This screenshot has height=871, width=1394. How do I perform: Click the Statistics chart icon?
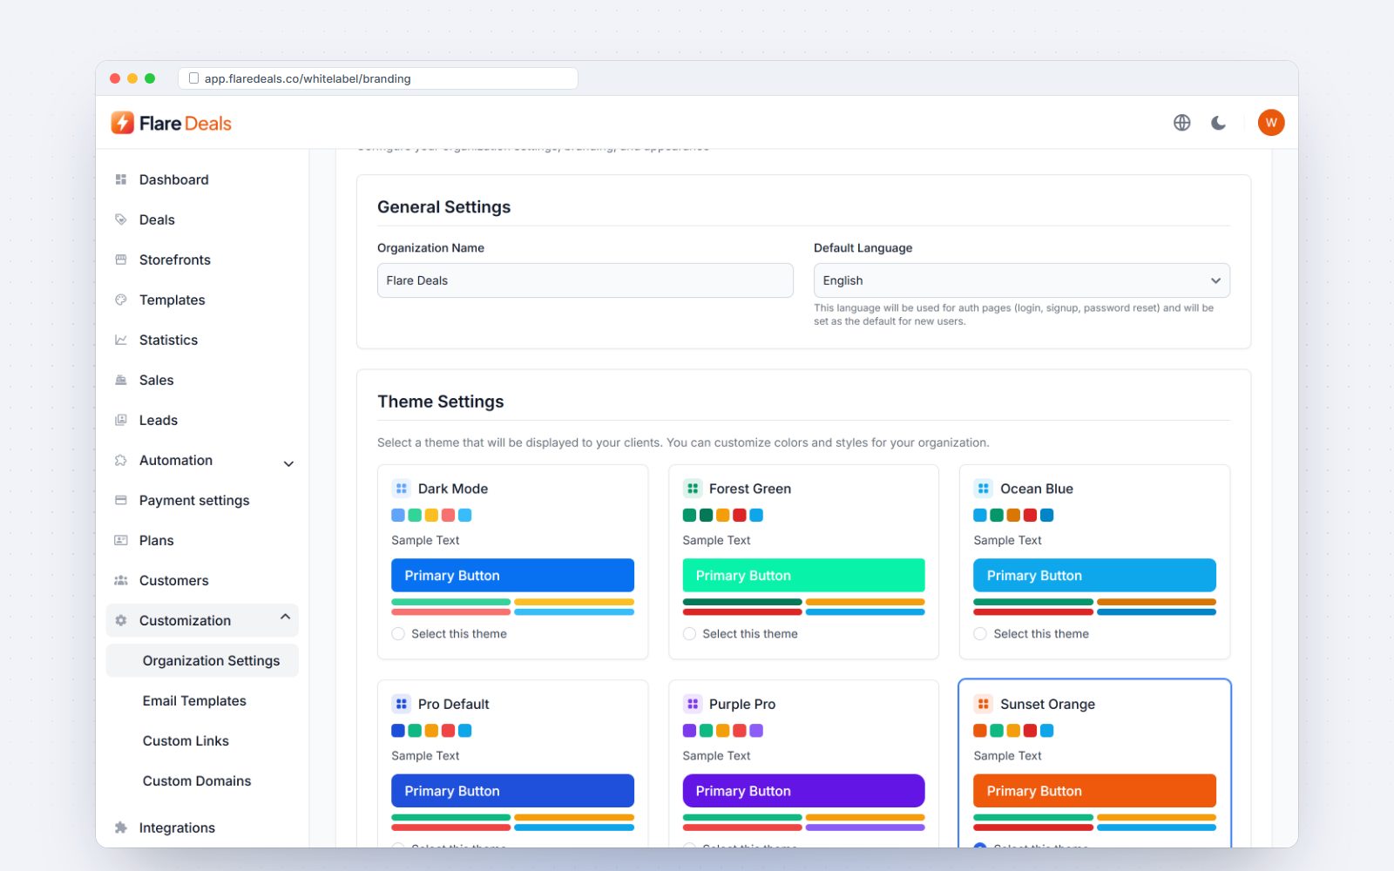click(x=121, y=340)
